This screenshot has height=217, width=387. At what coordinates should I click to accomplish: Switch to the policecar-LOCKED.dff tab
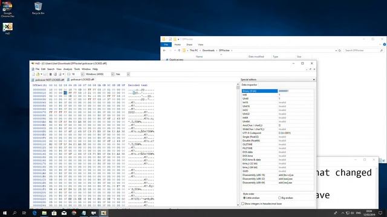click(x=80, y=80)
